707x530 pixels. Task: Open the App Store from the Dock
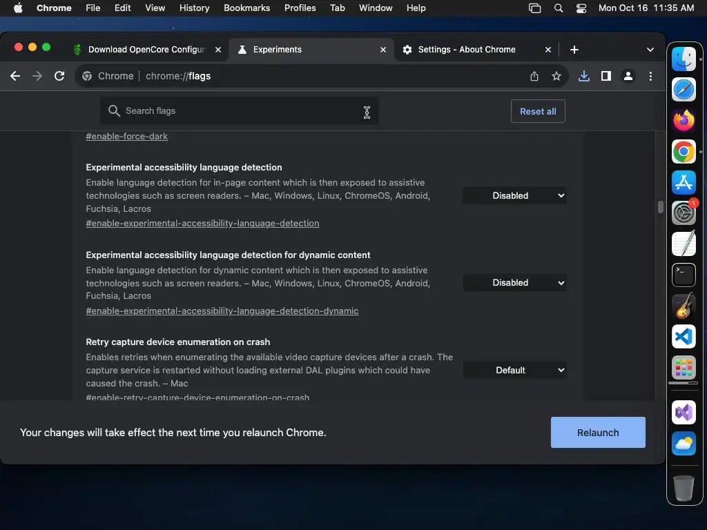pos(684,182)
